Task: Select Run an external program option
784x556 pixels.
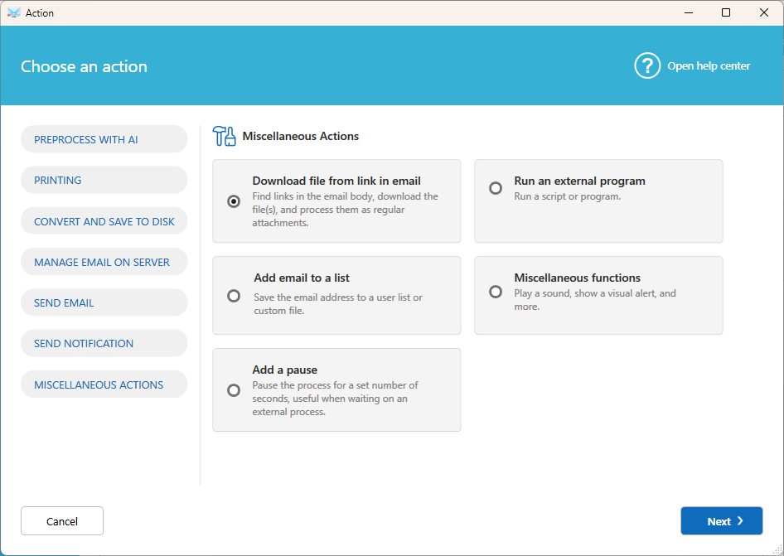Action: pyautogui.click(x=496, y=188)
